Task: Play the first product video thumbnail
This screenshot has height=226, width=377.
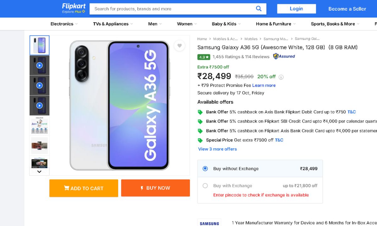Action: (39, 65)
